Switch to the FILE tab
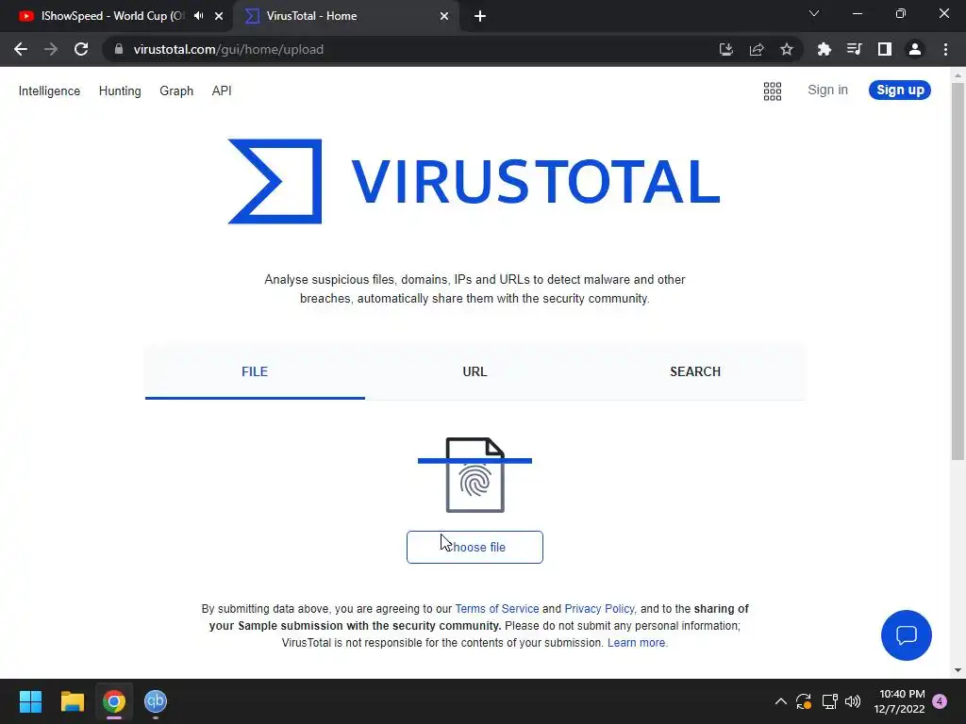Viewport: 966px width, 724px height. pyautogui.click(x=255, y=371)
